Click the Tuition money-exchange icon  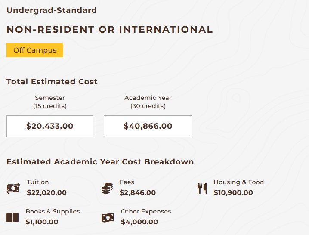click(13, 188)
